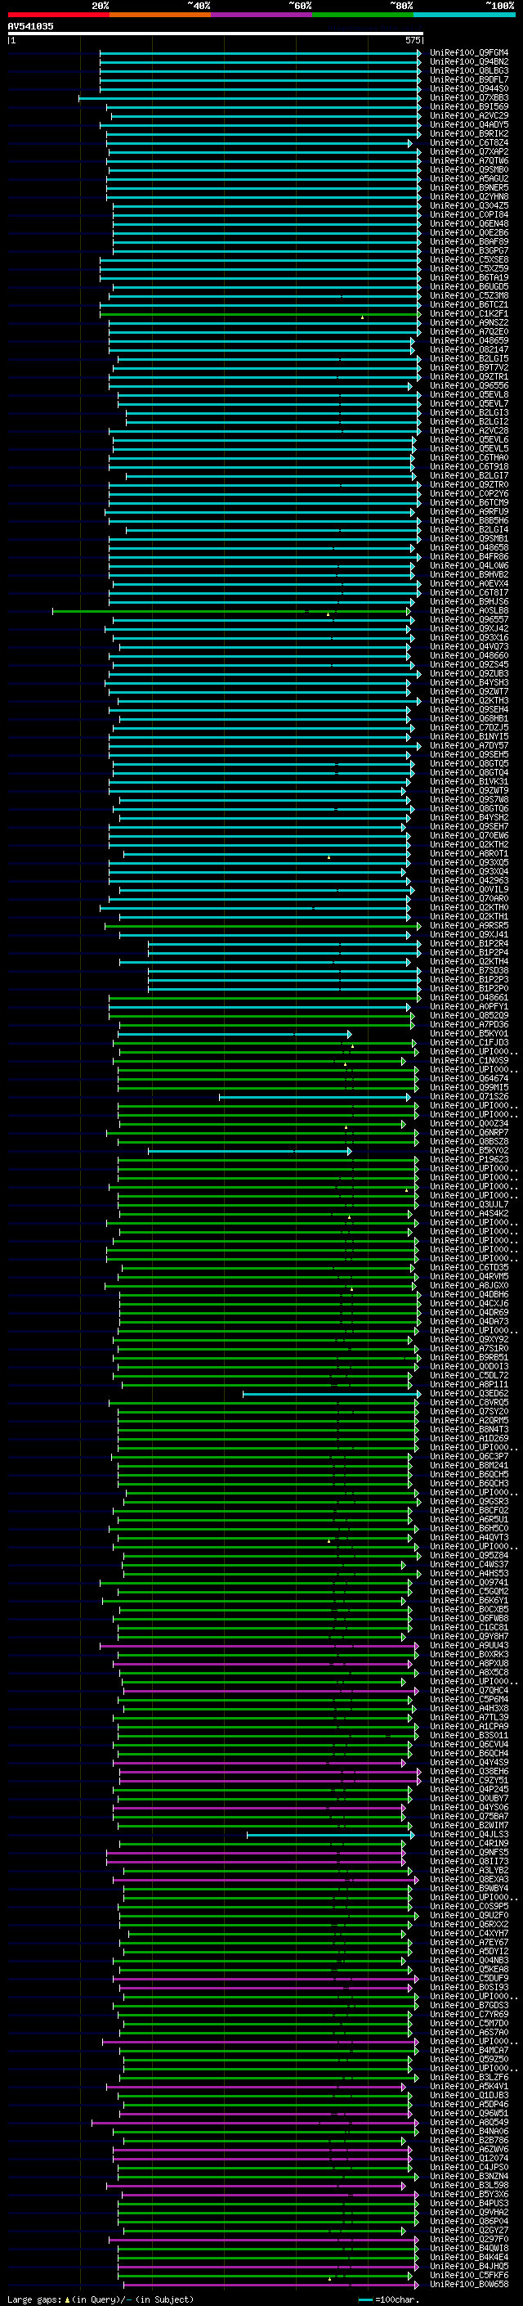The image size is (523, 2306).
Task: Select label UniRef100_A9NSZ2
Action: [x=469, y=322]
